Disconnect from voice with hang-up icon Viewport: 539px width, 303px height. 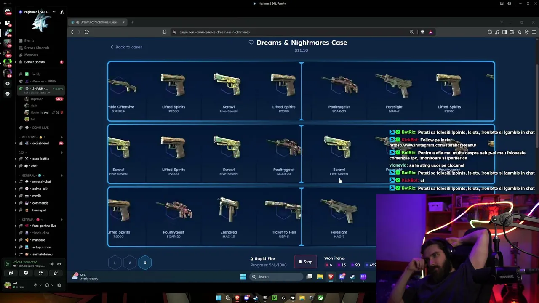pos(59,264)
